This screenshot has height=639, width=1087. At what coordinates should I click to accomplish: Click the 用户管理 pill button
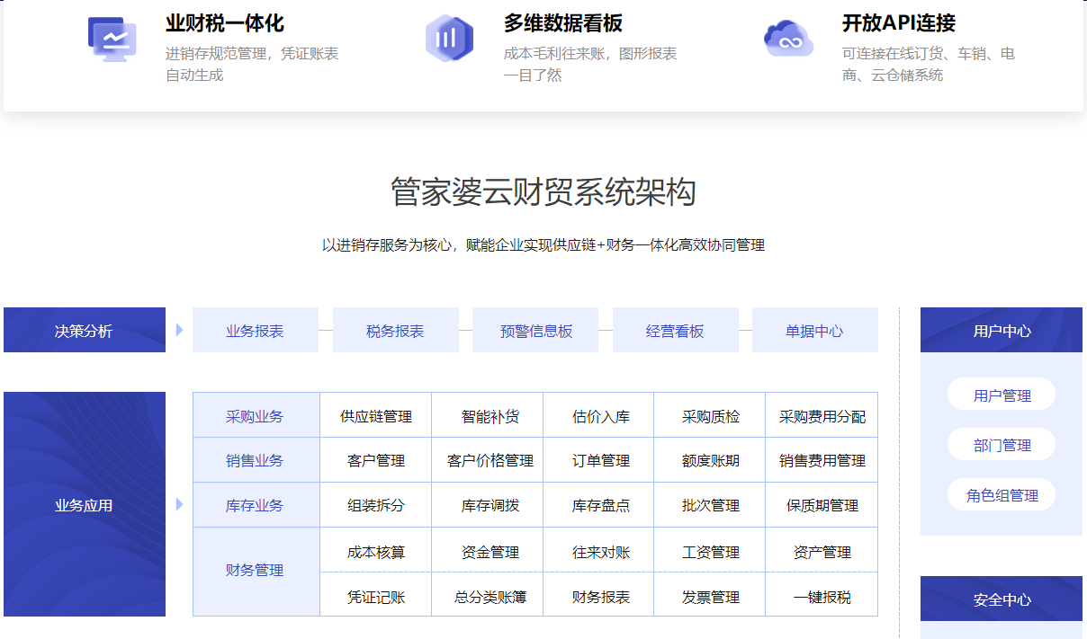click(1002, 395)
